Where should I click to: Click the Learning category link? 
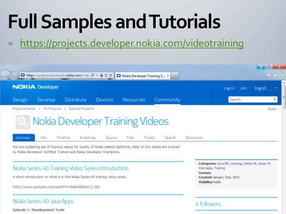[236, 163]
